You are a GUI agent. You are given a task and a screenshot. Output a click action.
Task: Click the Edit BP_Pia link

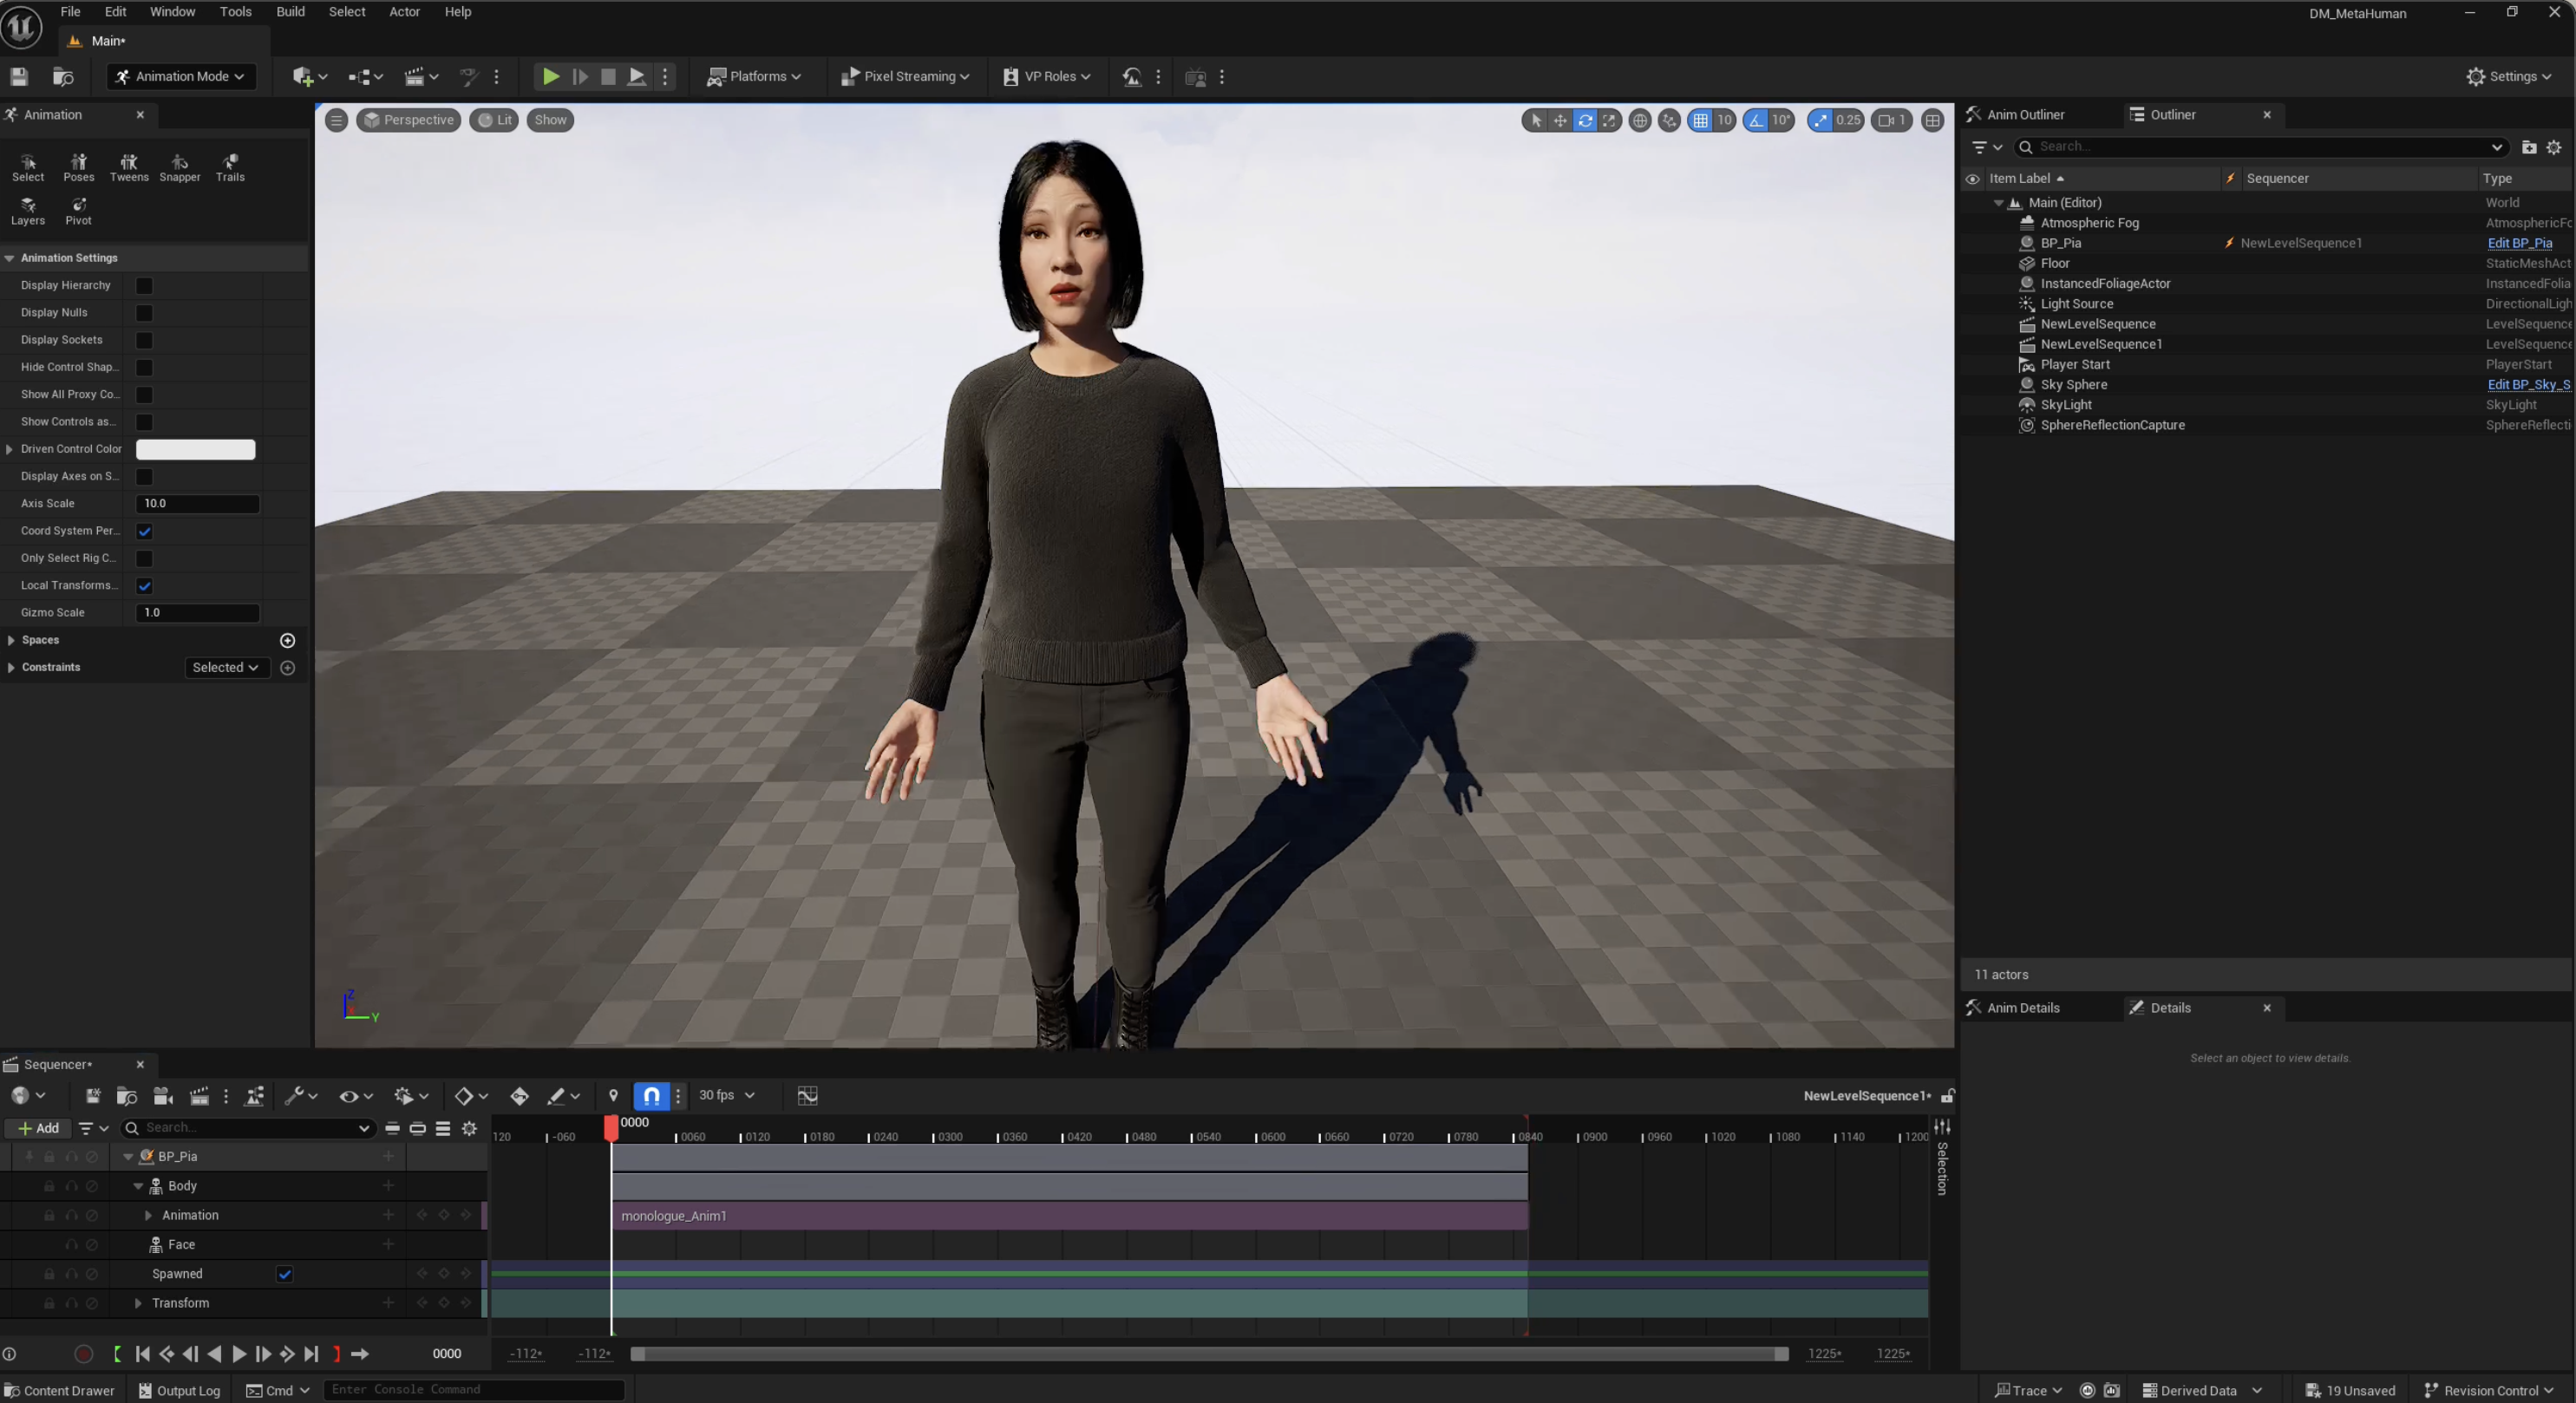click(x=2519, y=243)
